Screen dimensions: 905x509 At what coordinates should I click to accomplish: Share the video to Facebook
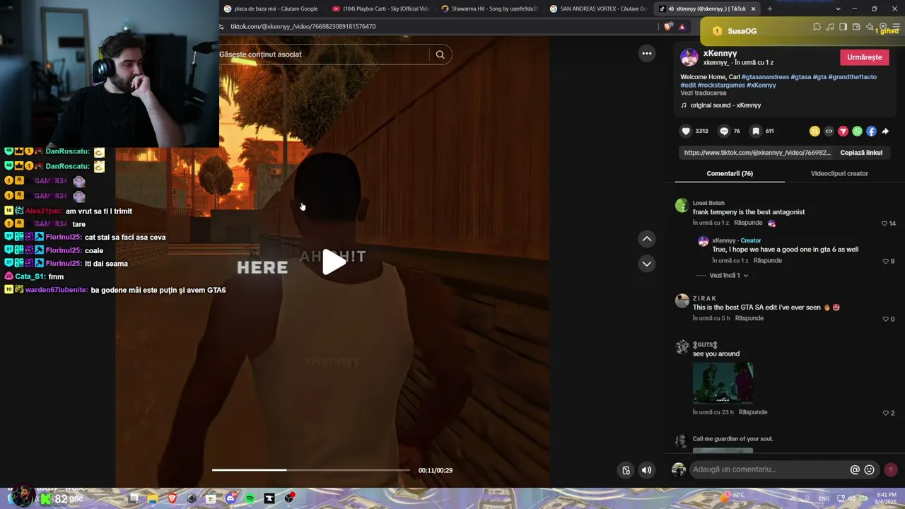click(871, 131)
